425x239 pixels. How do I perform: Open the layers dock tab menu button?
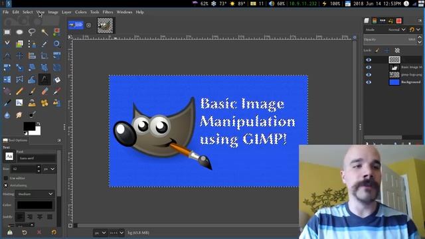(x=420, y=21)
